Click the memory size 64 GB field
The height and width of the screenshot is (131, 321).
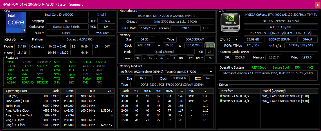[x=145, y=39]
